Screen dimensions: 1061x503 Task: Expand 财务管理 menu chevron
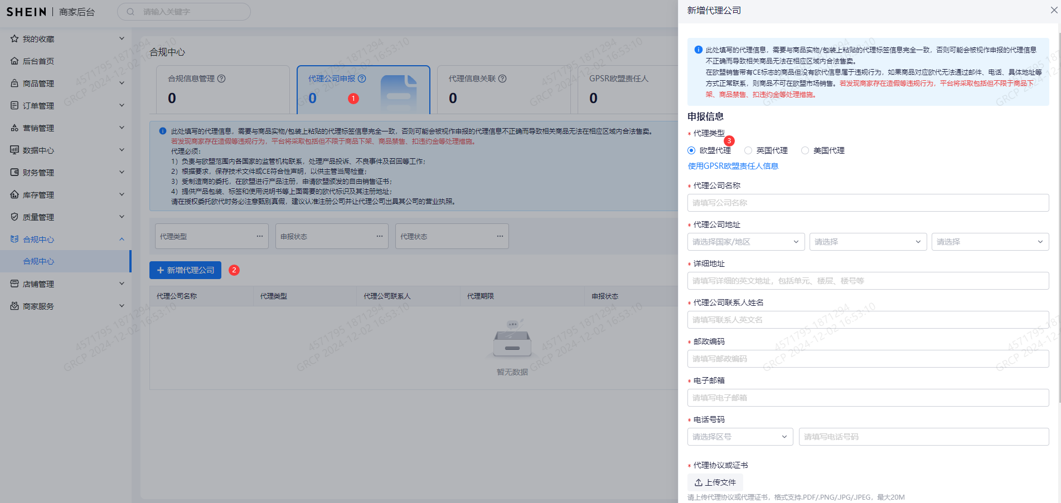(122, 172)
